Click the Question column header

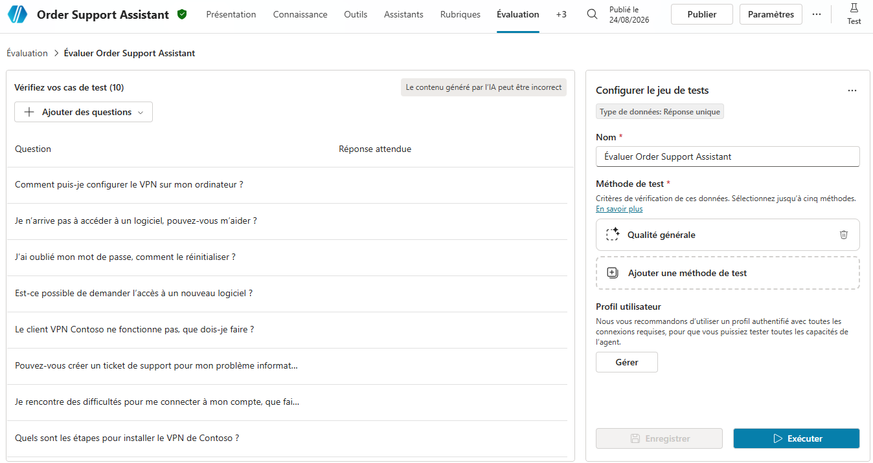(33, 149)
